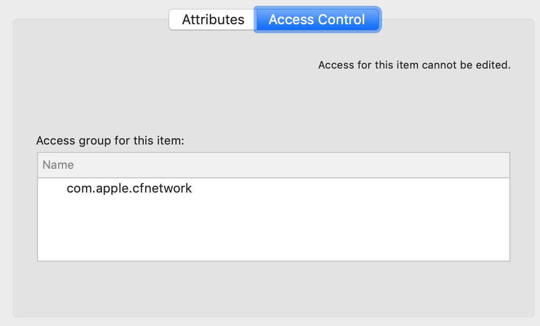Highlight the com.apple.cfnetwork access group entry
This screenshot has height=326, width=540.
(x=129, y=188)
